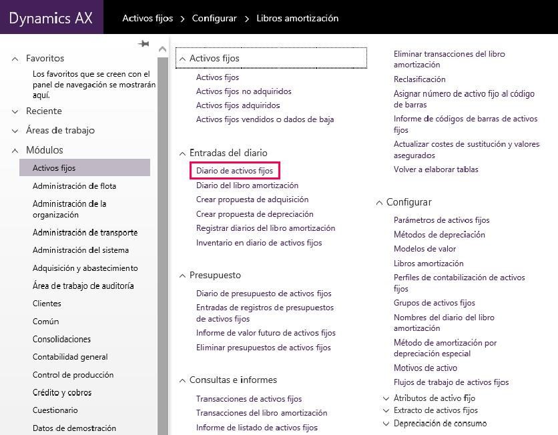The width and height of the screenshot is (558, 435).
Task: Open Informe de listado de activos fijos
Action: click(x=257, y=428)
